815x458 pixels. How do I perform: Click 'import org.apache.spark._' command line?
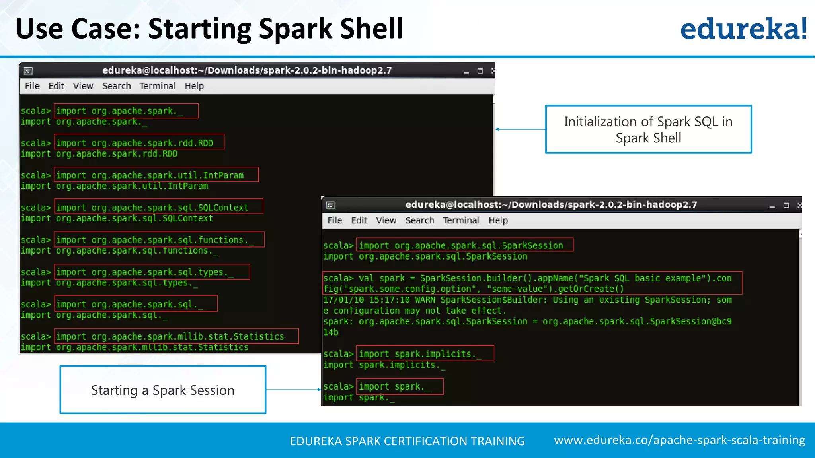click(x=126, y=111)
